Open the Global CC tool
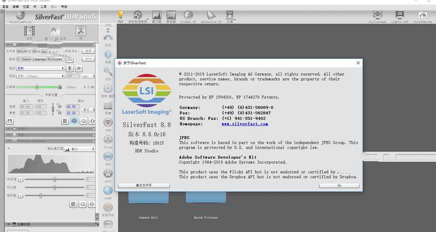The image size is (436, 232). click(x=189, y=15)
